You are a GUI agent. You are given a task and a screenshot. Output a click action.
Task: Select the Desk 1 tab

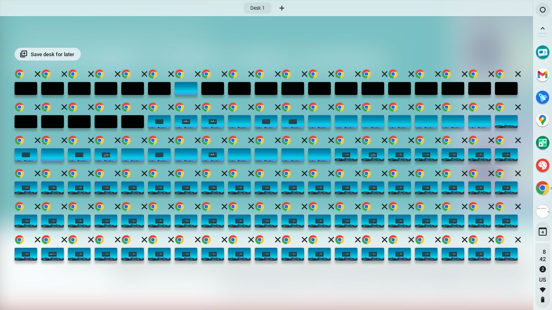pyautogui.click(x=257, y=8)
